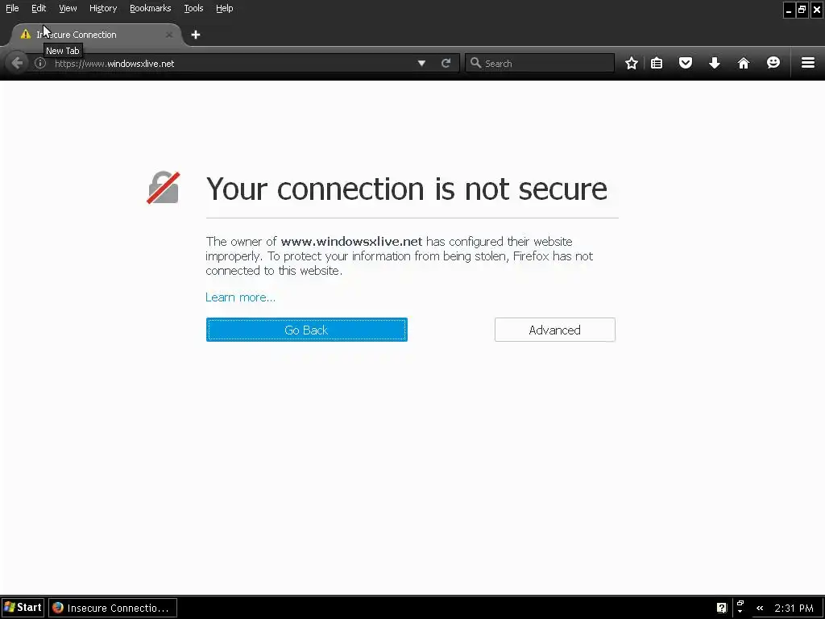Select Insecure Connection taskbar button
Screen dimensions: 825x619
coord(113,608)
